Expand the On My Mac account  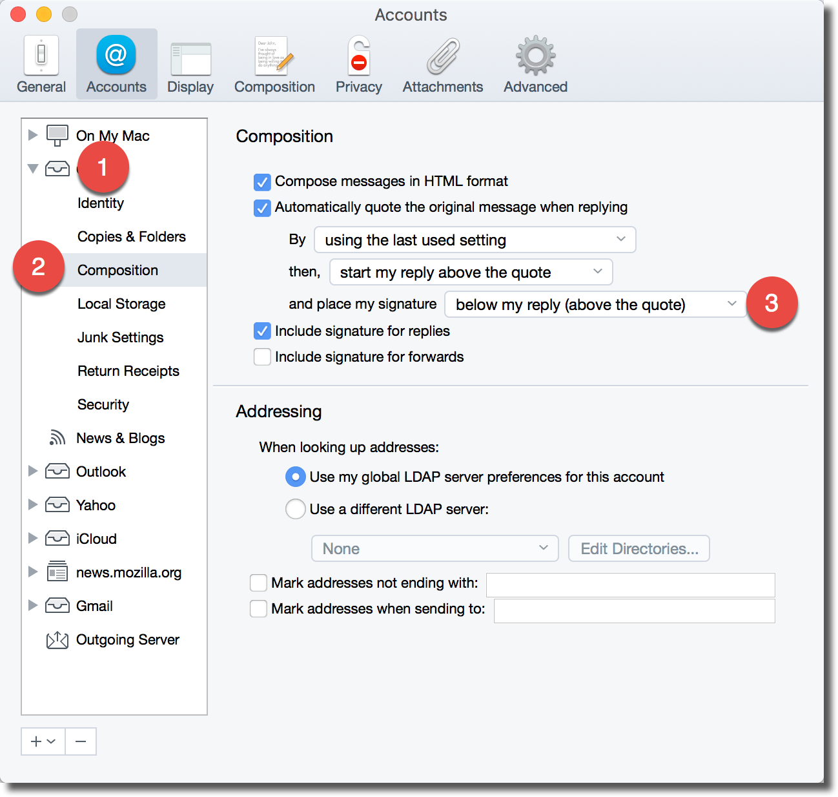tap(33, 135)
